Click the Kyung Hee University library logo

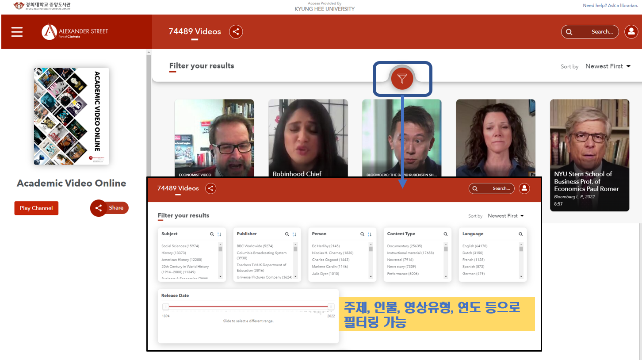pos(42,6)
